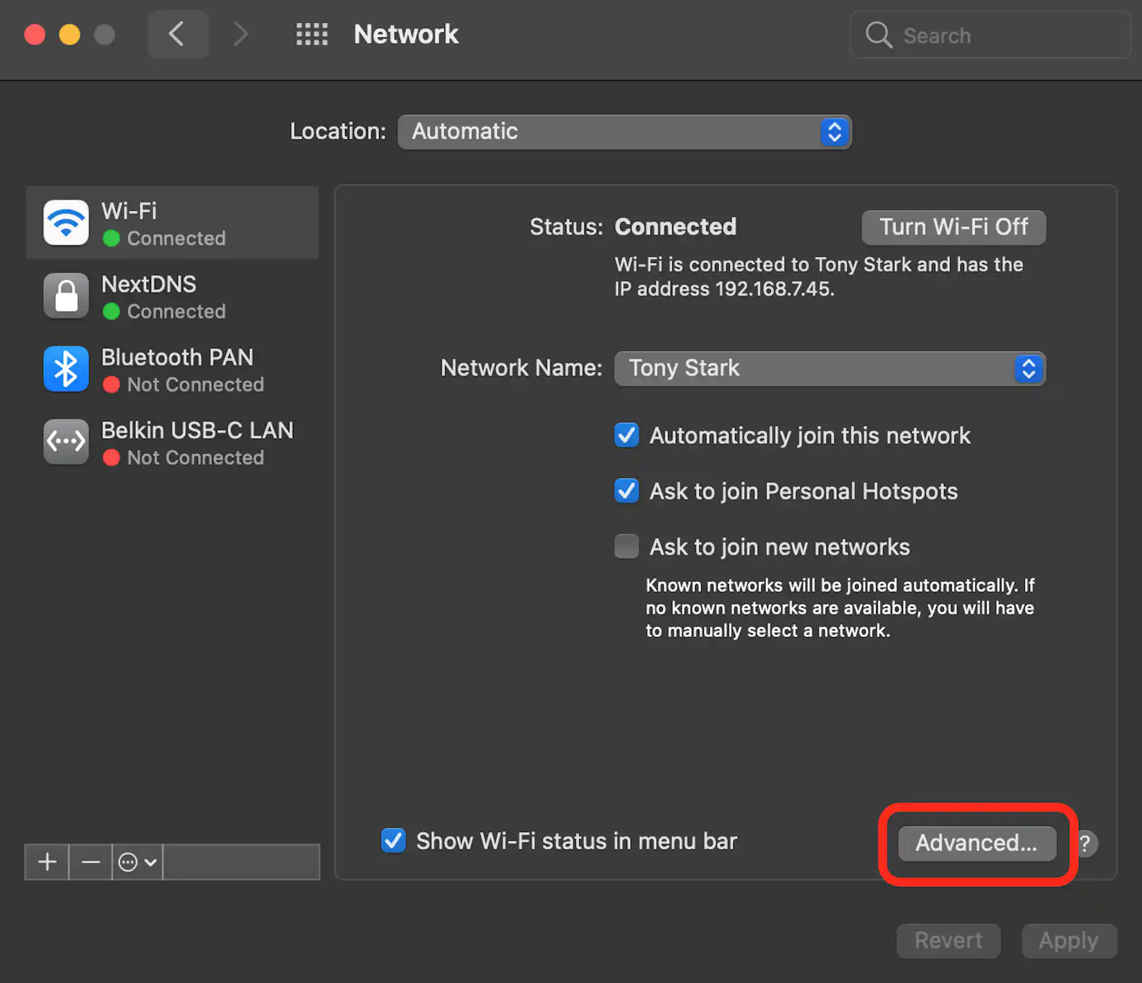Enable Ask to join new networks

click(627, 546)
